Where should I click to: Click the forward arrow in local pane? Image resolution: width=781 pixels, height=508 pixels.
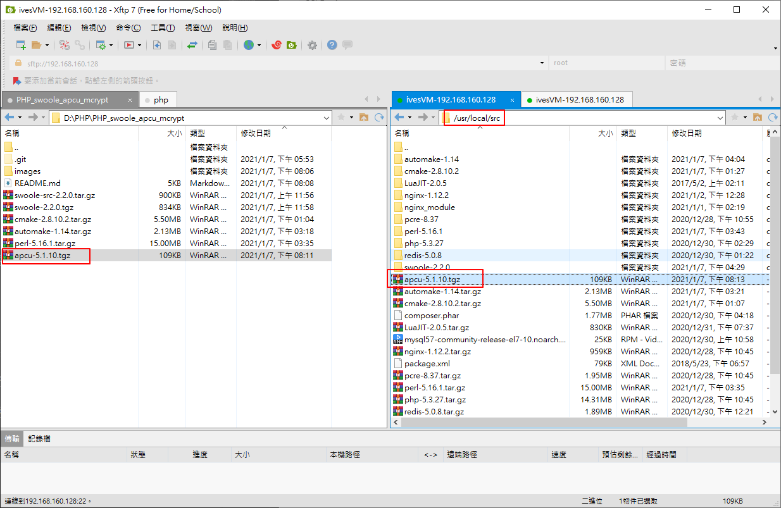click(34, 118)
